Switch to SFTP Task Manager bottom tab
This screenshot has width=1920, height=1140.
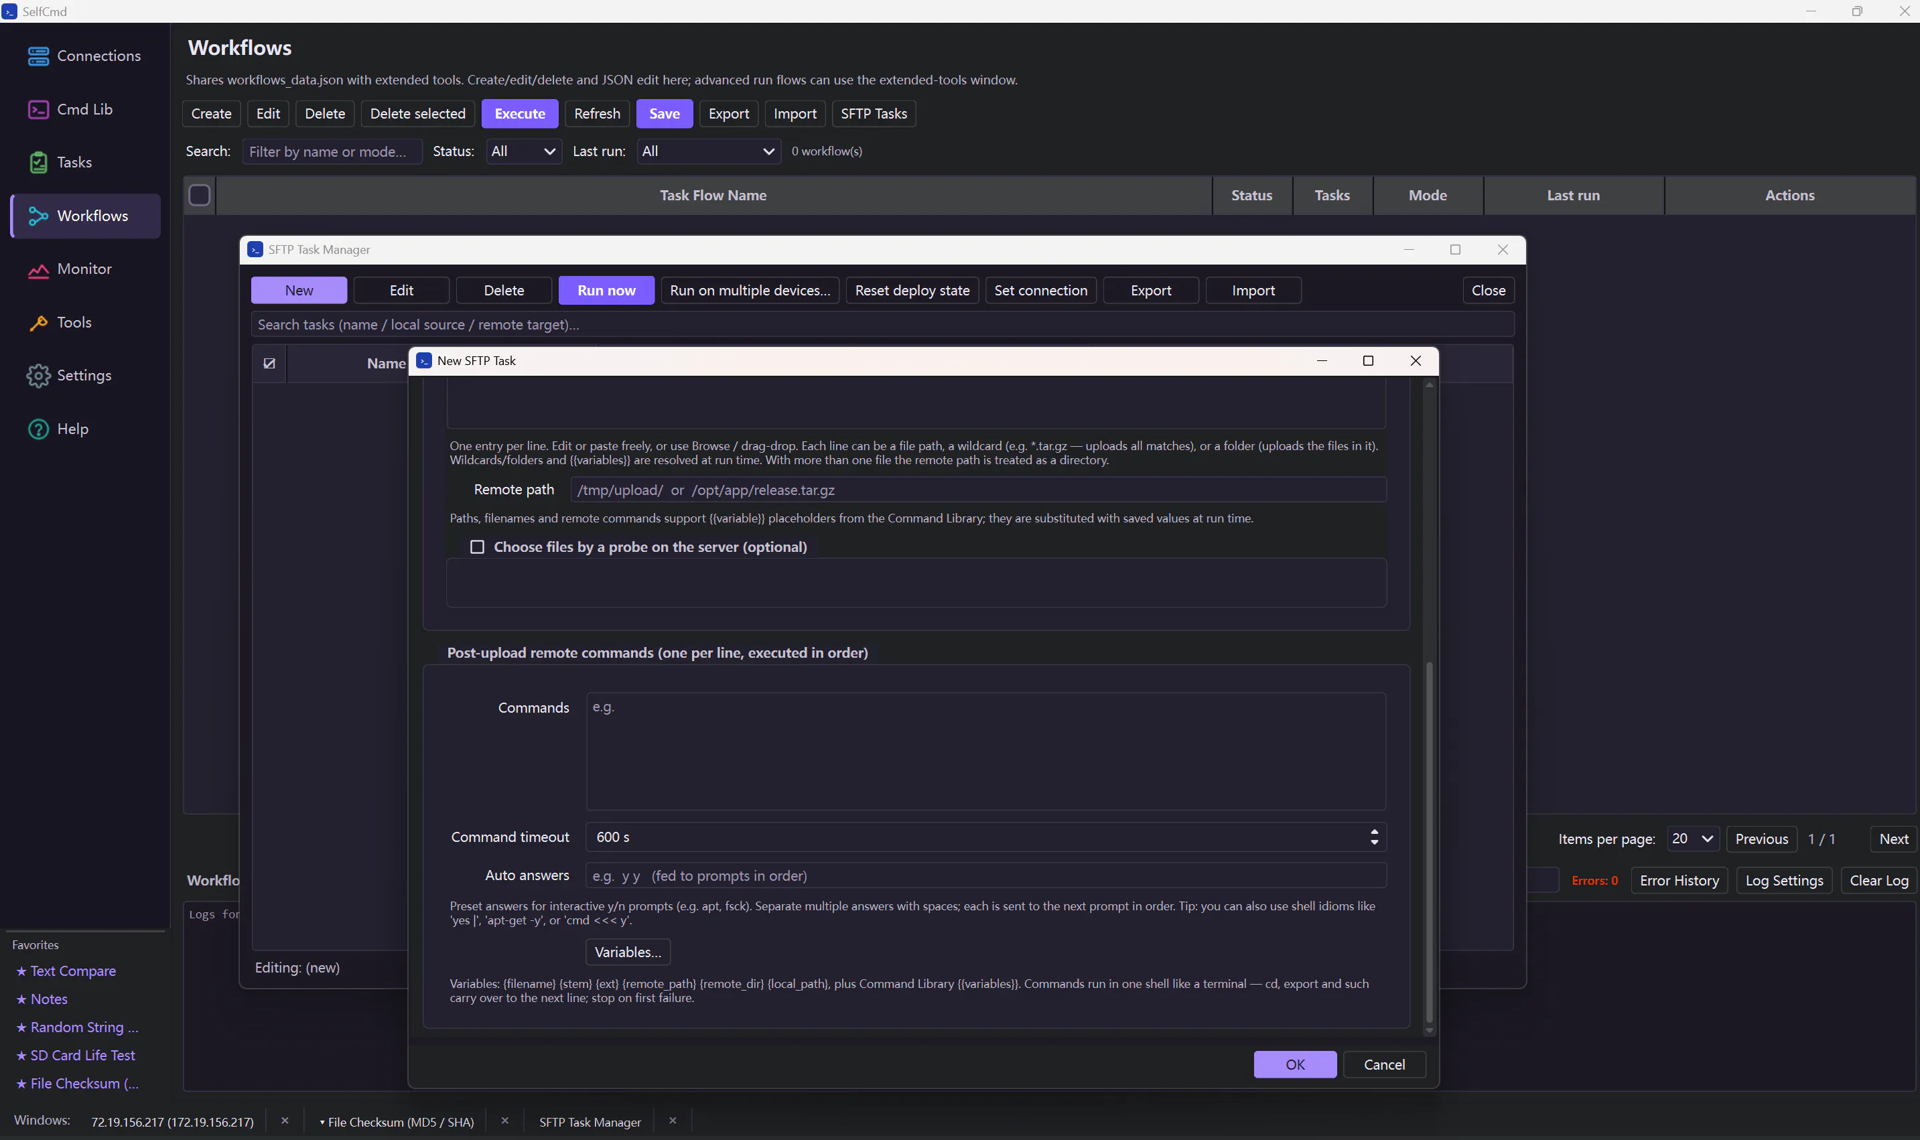coord(590,1121)
